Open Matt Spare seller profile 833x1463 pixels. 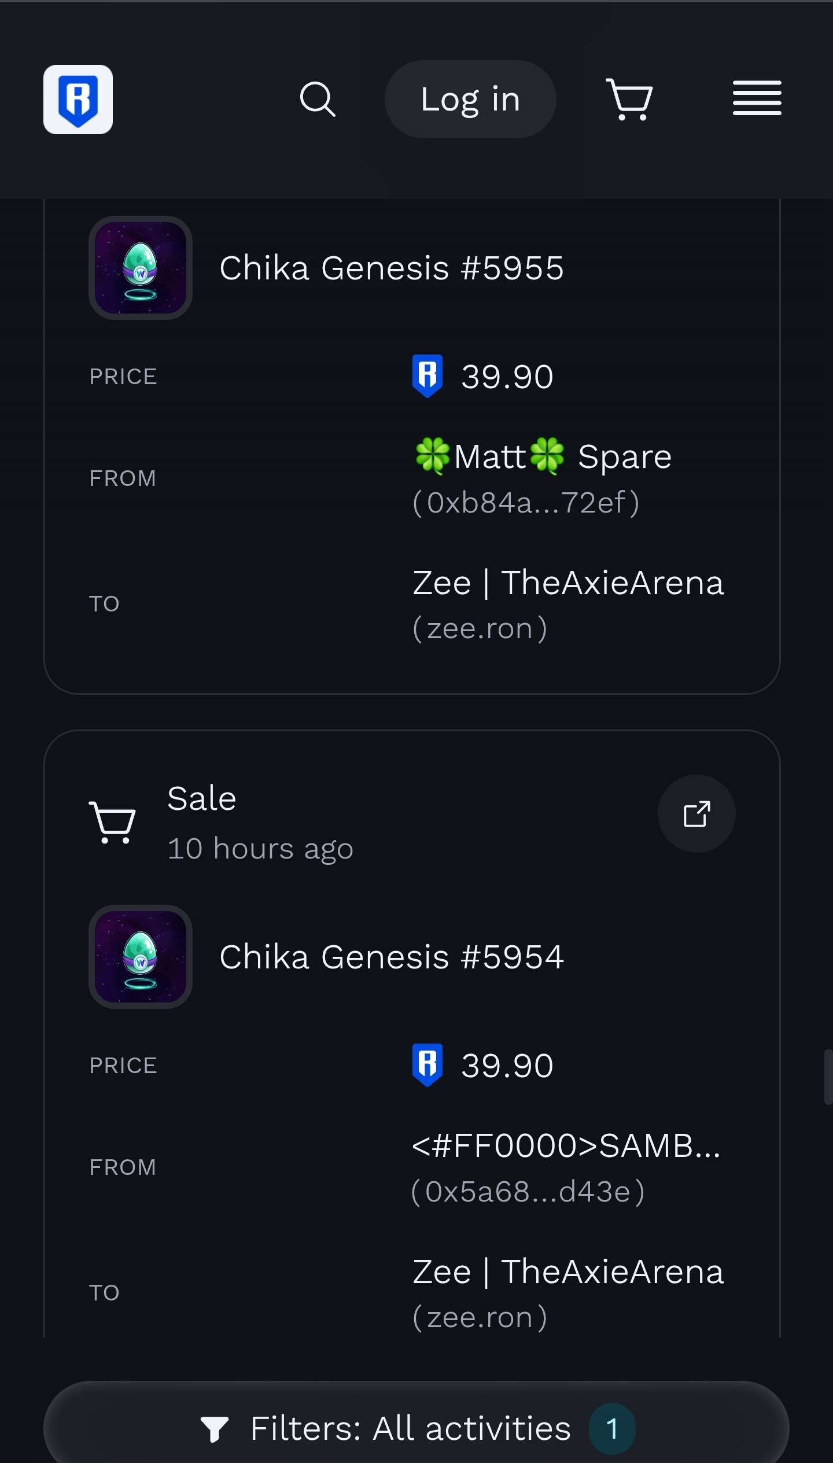click(x=543, y=456)
